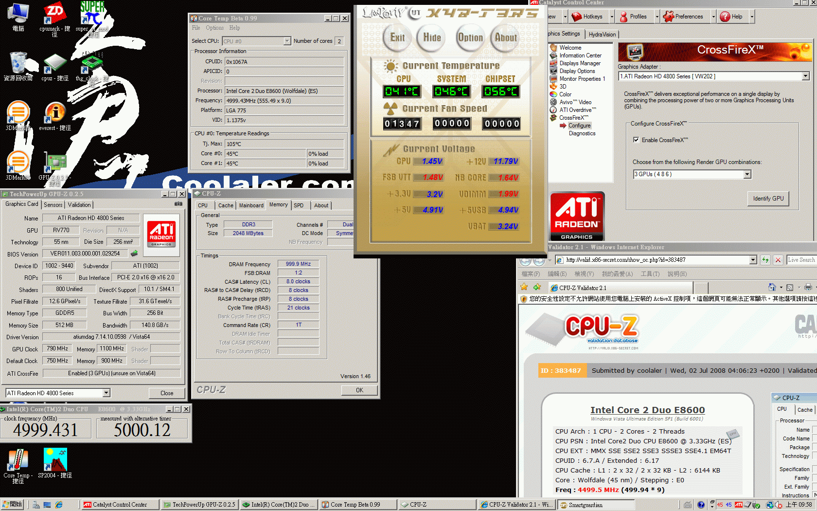
Task: Open the super pi mod desktop shortcut
Action: point(92,18)
